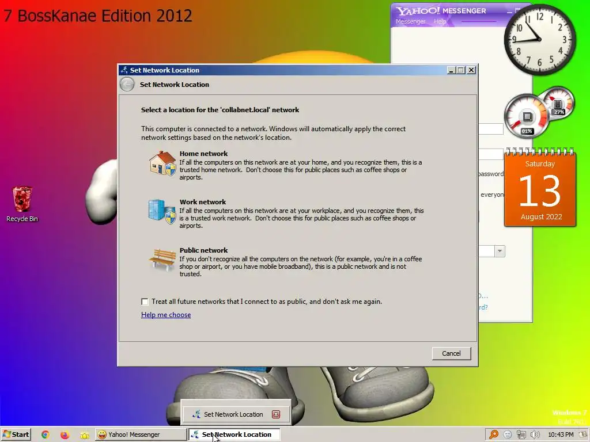Image resolution: width=590 pixels, height=442 pixels.
Task: Select the Work network building icon
Action: click(162, 211)
